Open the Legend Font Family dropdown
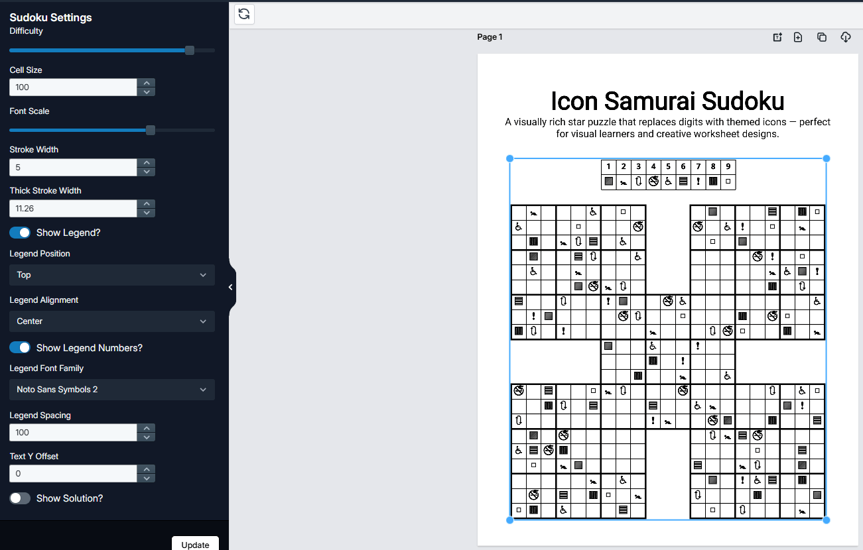Image resolution: width=863 pixels, height=550 pixels. point(111,390)
